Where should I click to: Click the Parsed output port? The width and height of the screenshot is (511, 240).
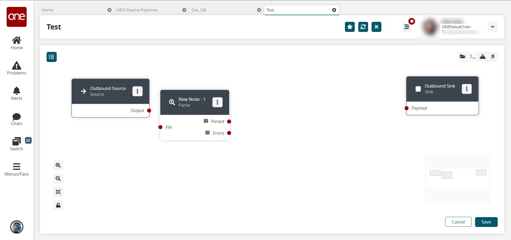tap(229, 122)
